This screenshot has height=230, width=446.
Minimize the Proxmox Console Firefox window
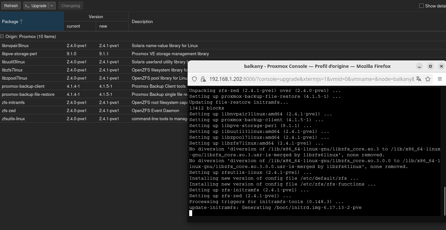tap(419, 66)
